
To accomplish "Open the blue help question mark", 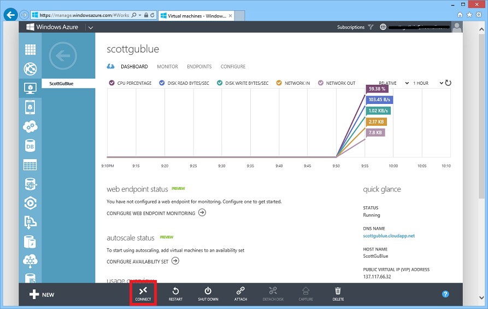I will (x=445, y=294).
